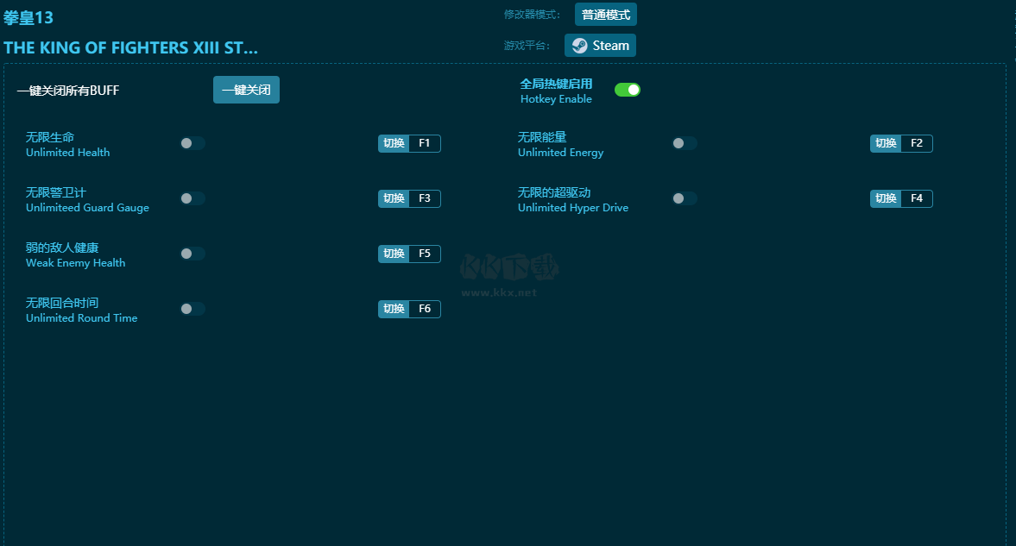The image size is (1016, 546).
Task: Click 切换 button for F3 hotkey
Action: point(394,198)
